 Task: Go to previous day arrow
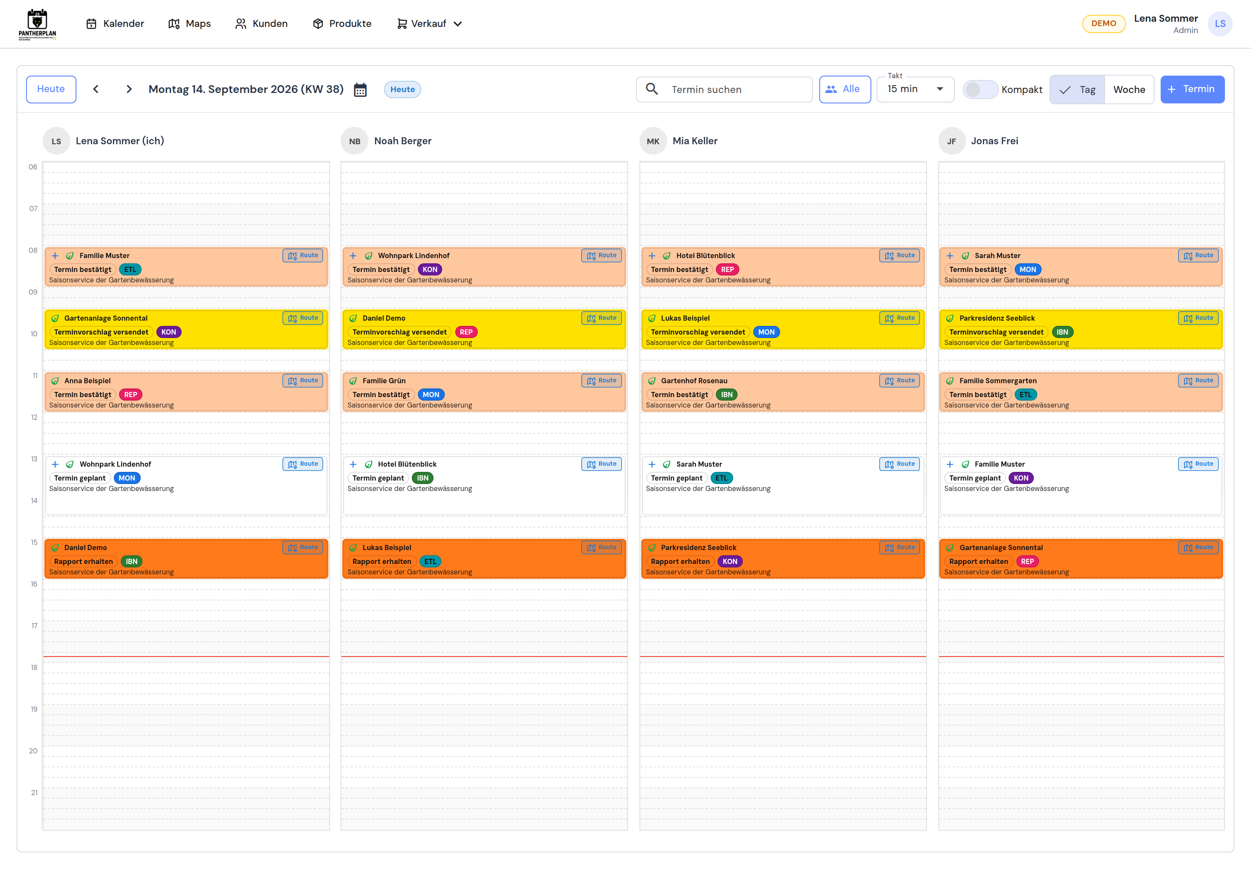click(96, 90)
